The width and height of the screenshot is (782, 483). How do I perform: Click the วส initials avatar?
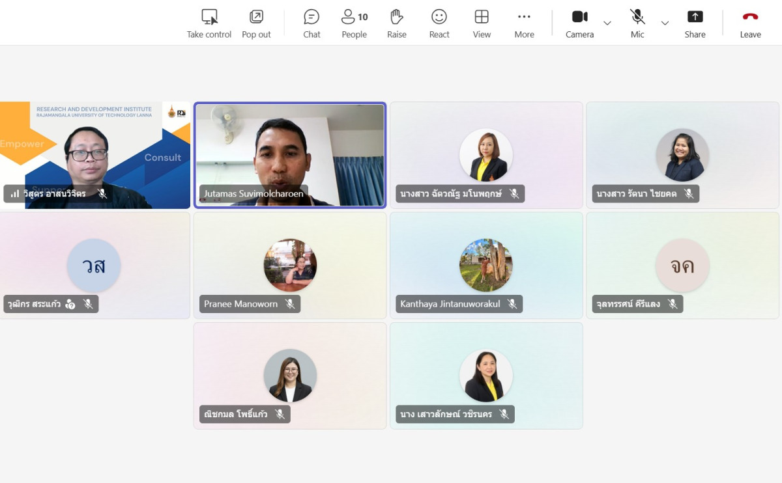(x=94, y=265)
